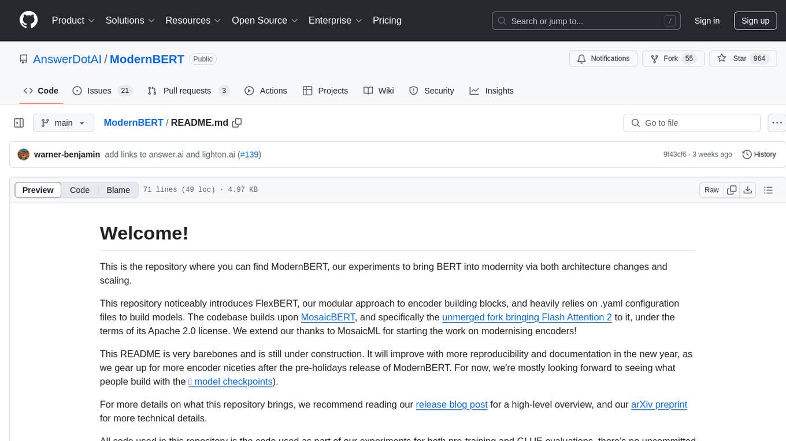
Task: Switch to the Code tab
Action: pyautogui.click(x=40, y=91)
